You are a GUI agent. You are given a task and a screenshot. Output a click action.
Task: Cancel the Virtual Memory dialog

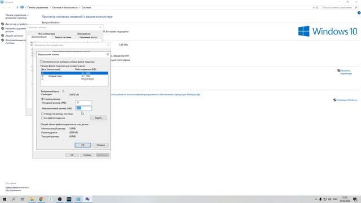100,145
